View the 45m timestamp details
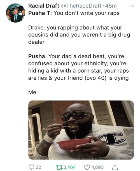This screenshot has height=171, width=140. point(111,6)
